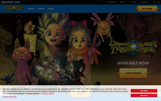Open Top Games menu
This screenshot has height=101, width=161.
pos(111,2)
